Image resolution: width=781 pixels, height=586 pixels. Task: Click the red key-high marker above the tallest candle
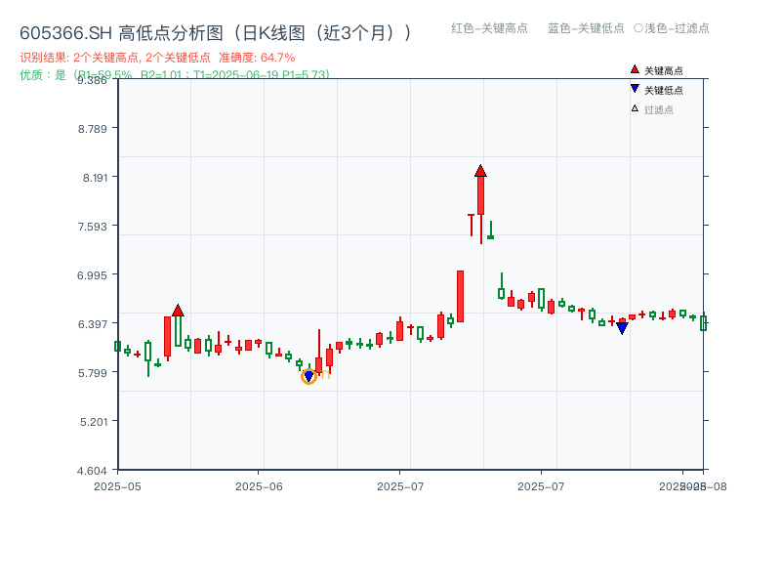(x=480, y=169)
